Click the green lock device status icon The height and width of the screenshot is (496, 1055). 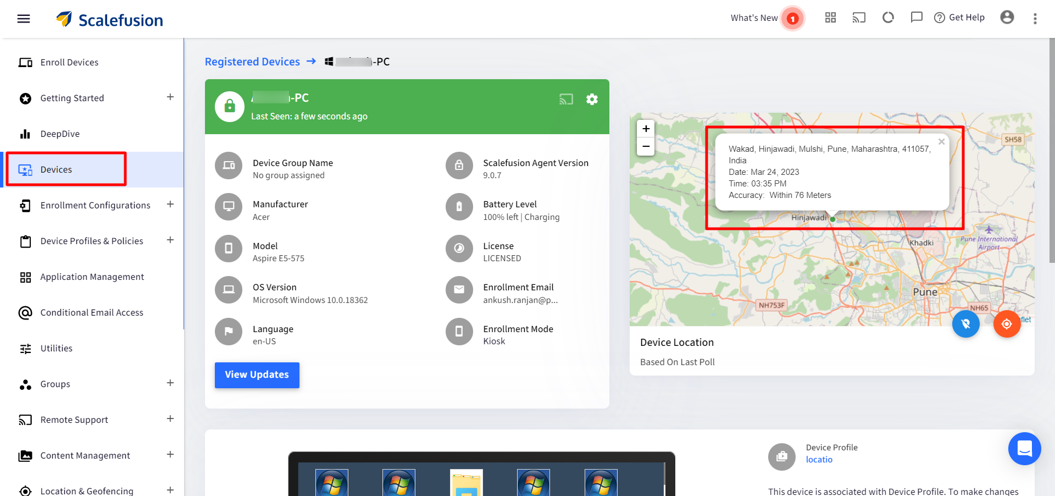click(230, 106)
